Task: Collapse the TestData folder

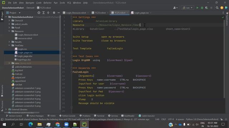Action: [x=9, y=45]
